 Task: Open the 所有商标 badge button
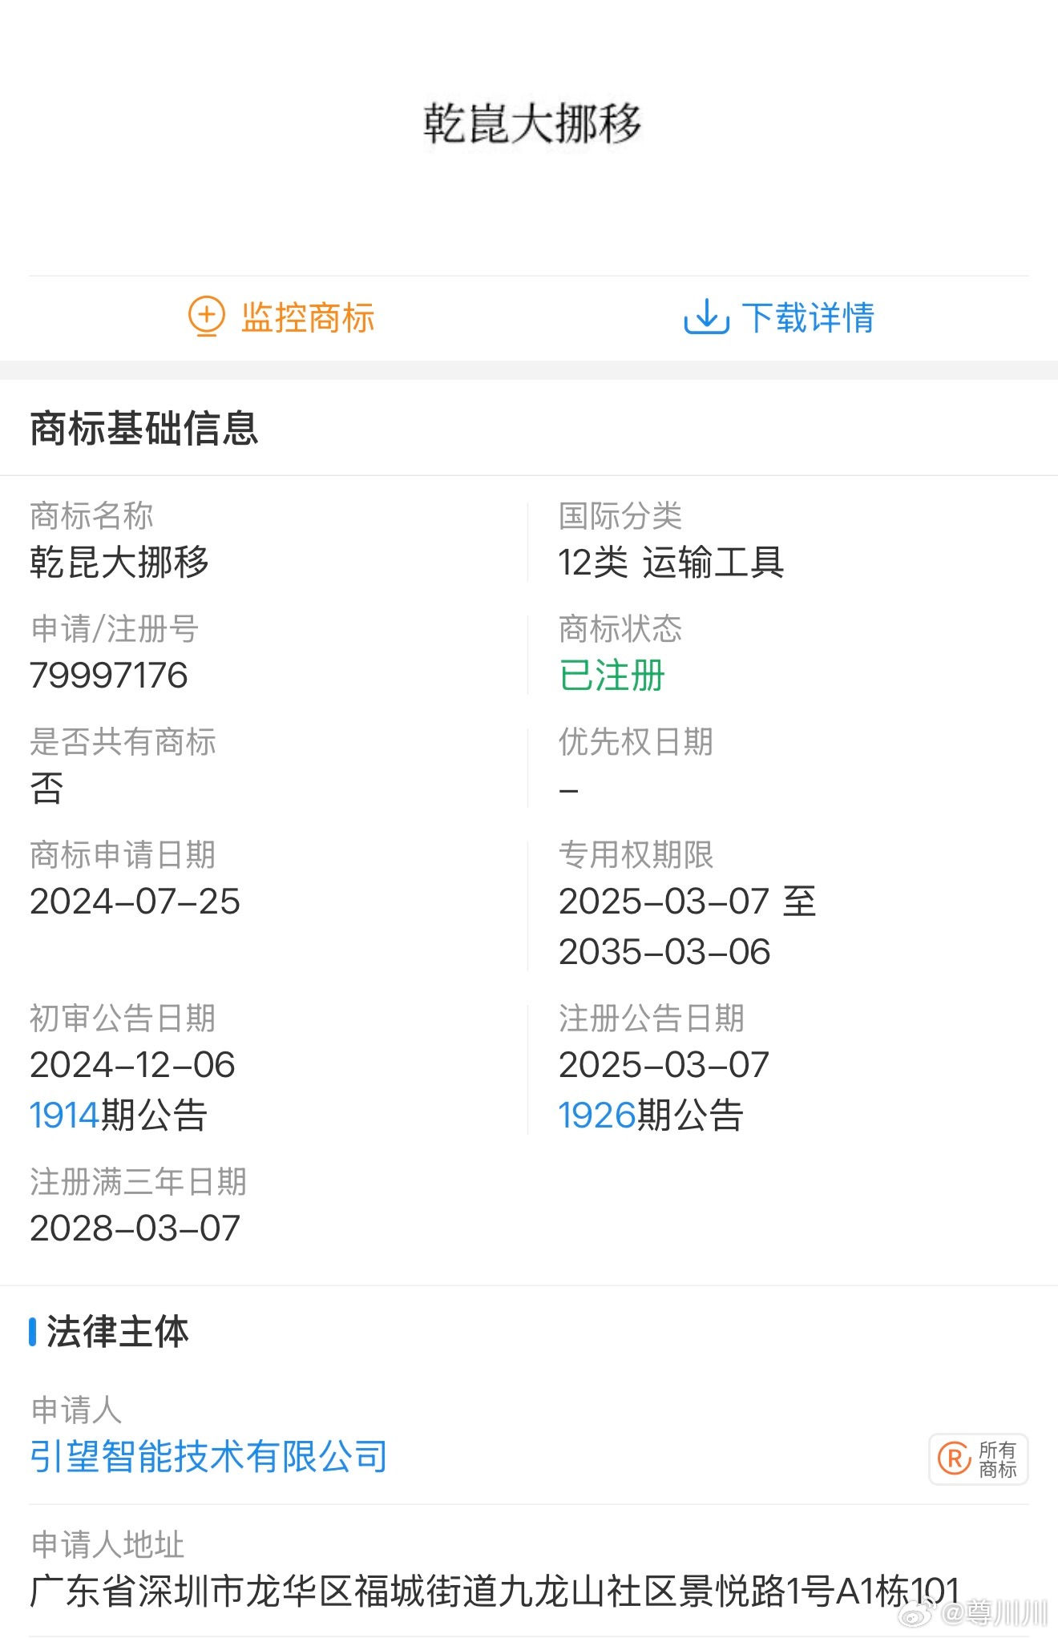coord(979,1459)
